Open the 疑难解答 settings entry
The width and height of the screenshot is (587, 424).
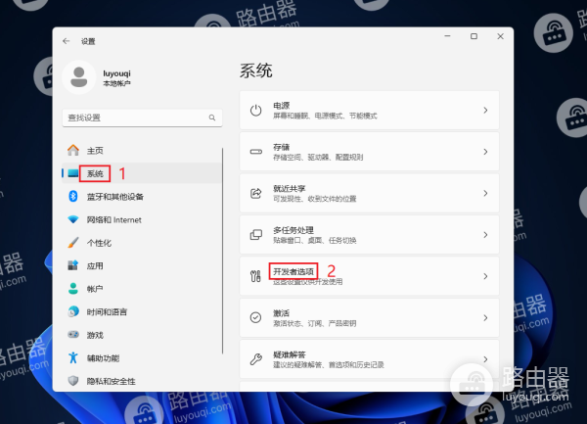pos(369,359)
